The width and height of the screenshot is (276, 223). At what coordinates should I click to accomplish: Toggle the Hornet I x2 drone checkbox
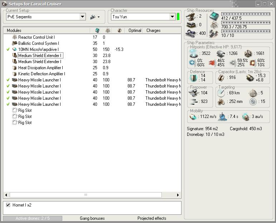point(8,205)
